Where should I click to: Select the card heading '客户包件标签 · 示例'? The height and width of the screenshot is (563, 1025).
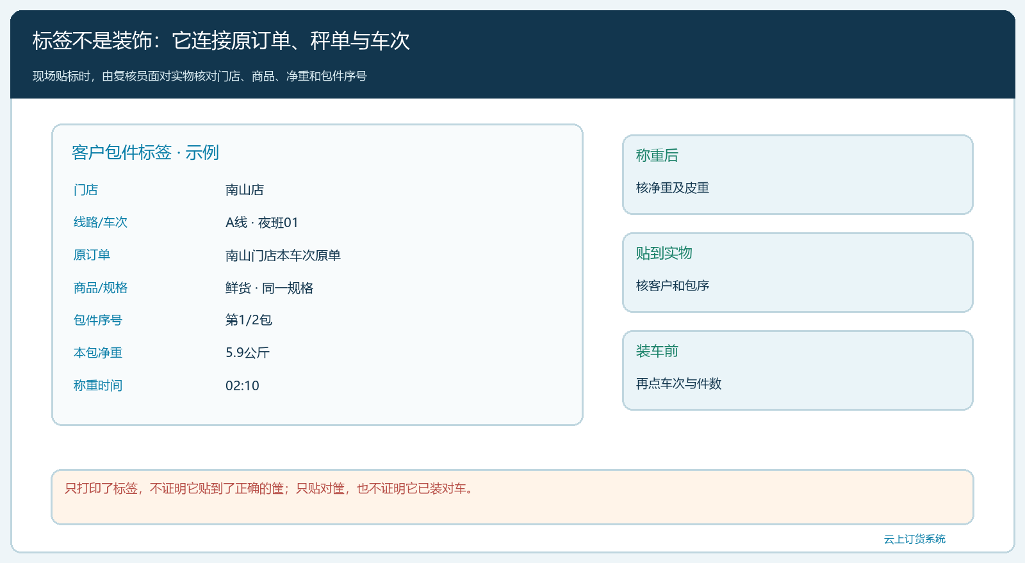tap(145, 152)
